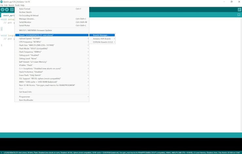Open the Sketch menu
The image size is (242, 154).
[11, 5]
